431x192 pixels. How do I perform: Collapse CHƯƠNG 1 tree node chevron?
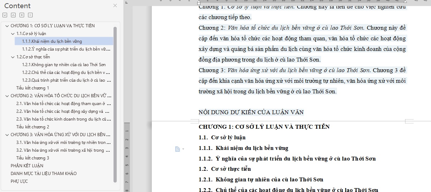7,26
